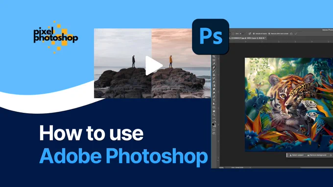Select the Frame tool in the toolbar
Screen dimensions: 333x187
coord(214,60)
